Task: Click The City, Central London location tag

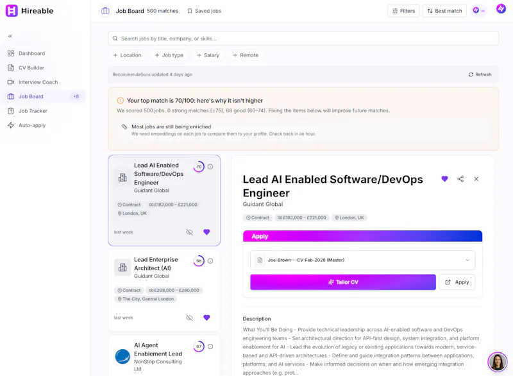Action: (146, 299)
